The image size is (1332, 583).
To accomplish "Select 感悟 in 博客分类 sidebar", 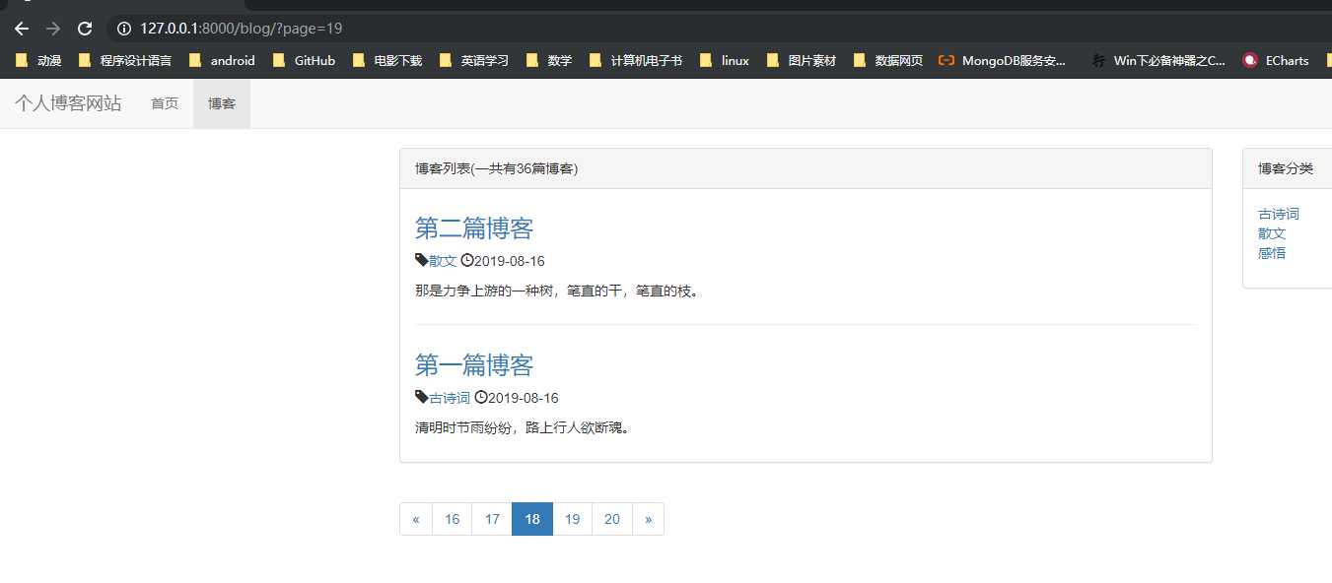I will 1272,253.
